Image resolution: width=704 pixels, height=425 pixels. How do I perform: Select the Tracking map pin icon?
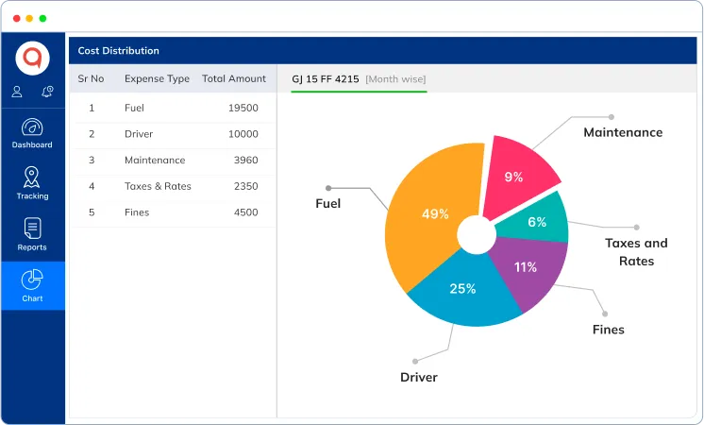[32, 178]
